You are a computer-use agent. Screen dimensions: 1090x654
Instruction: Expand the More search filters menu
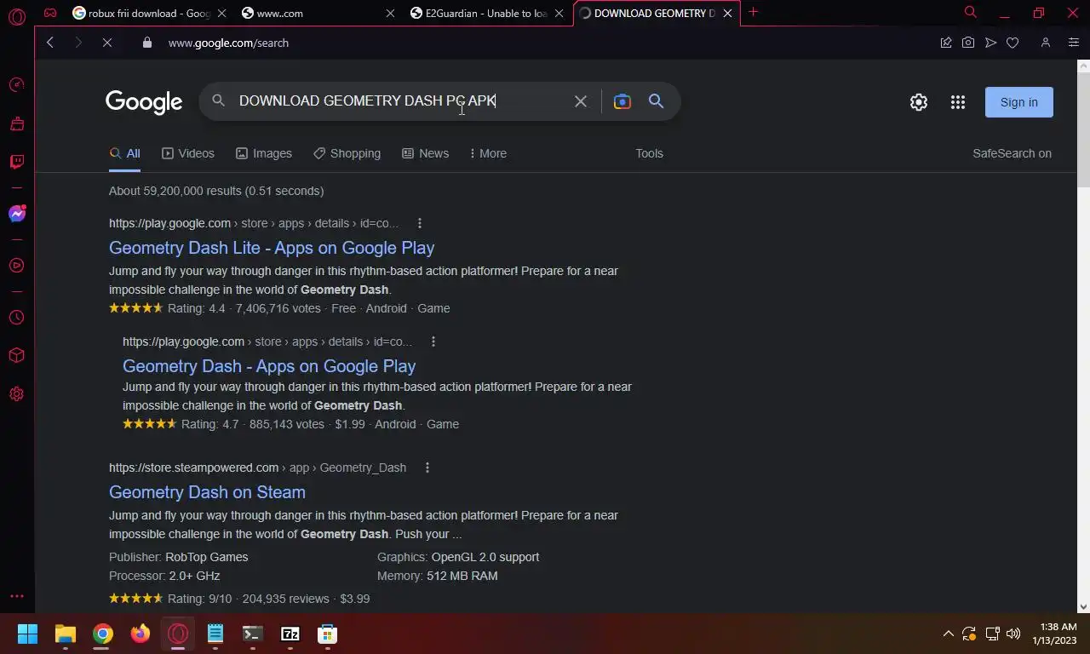(488, 153)
